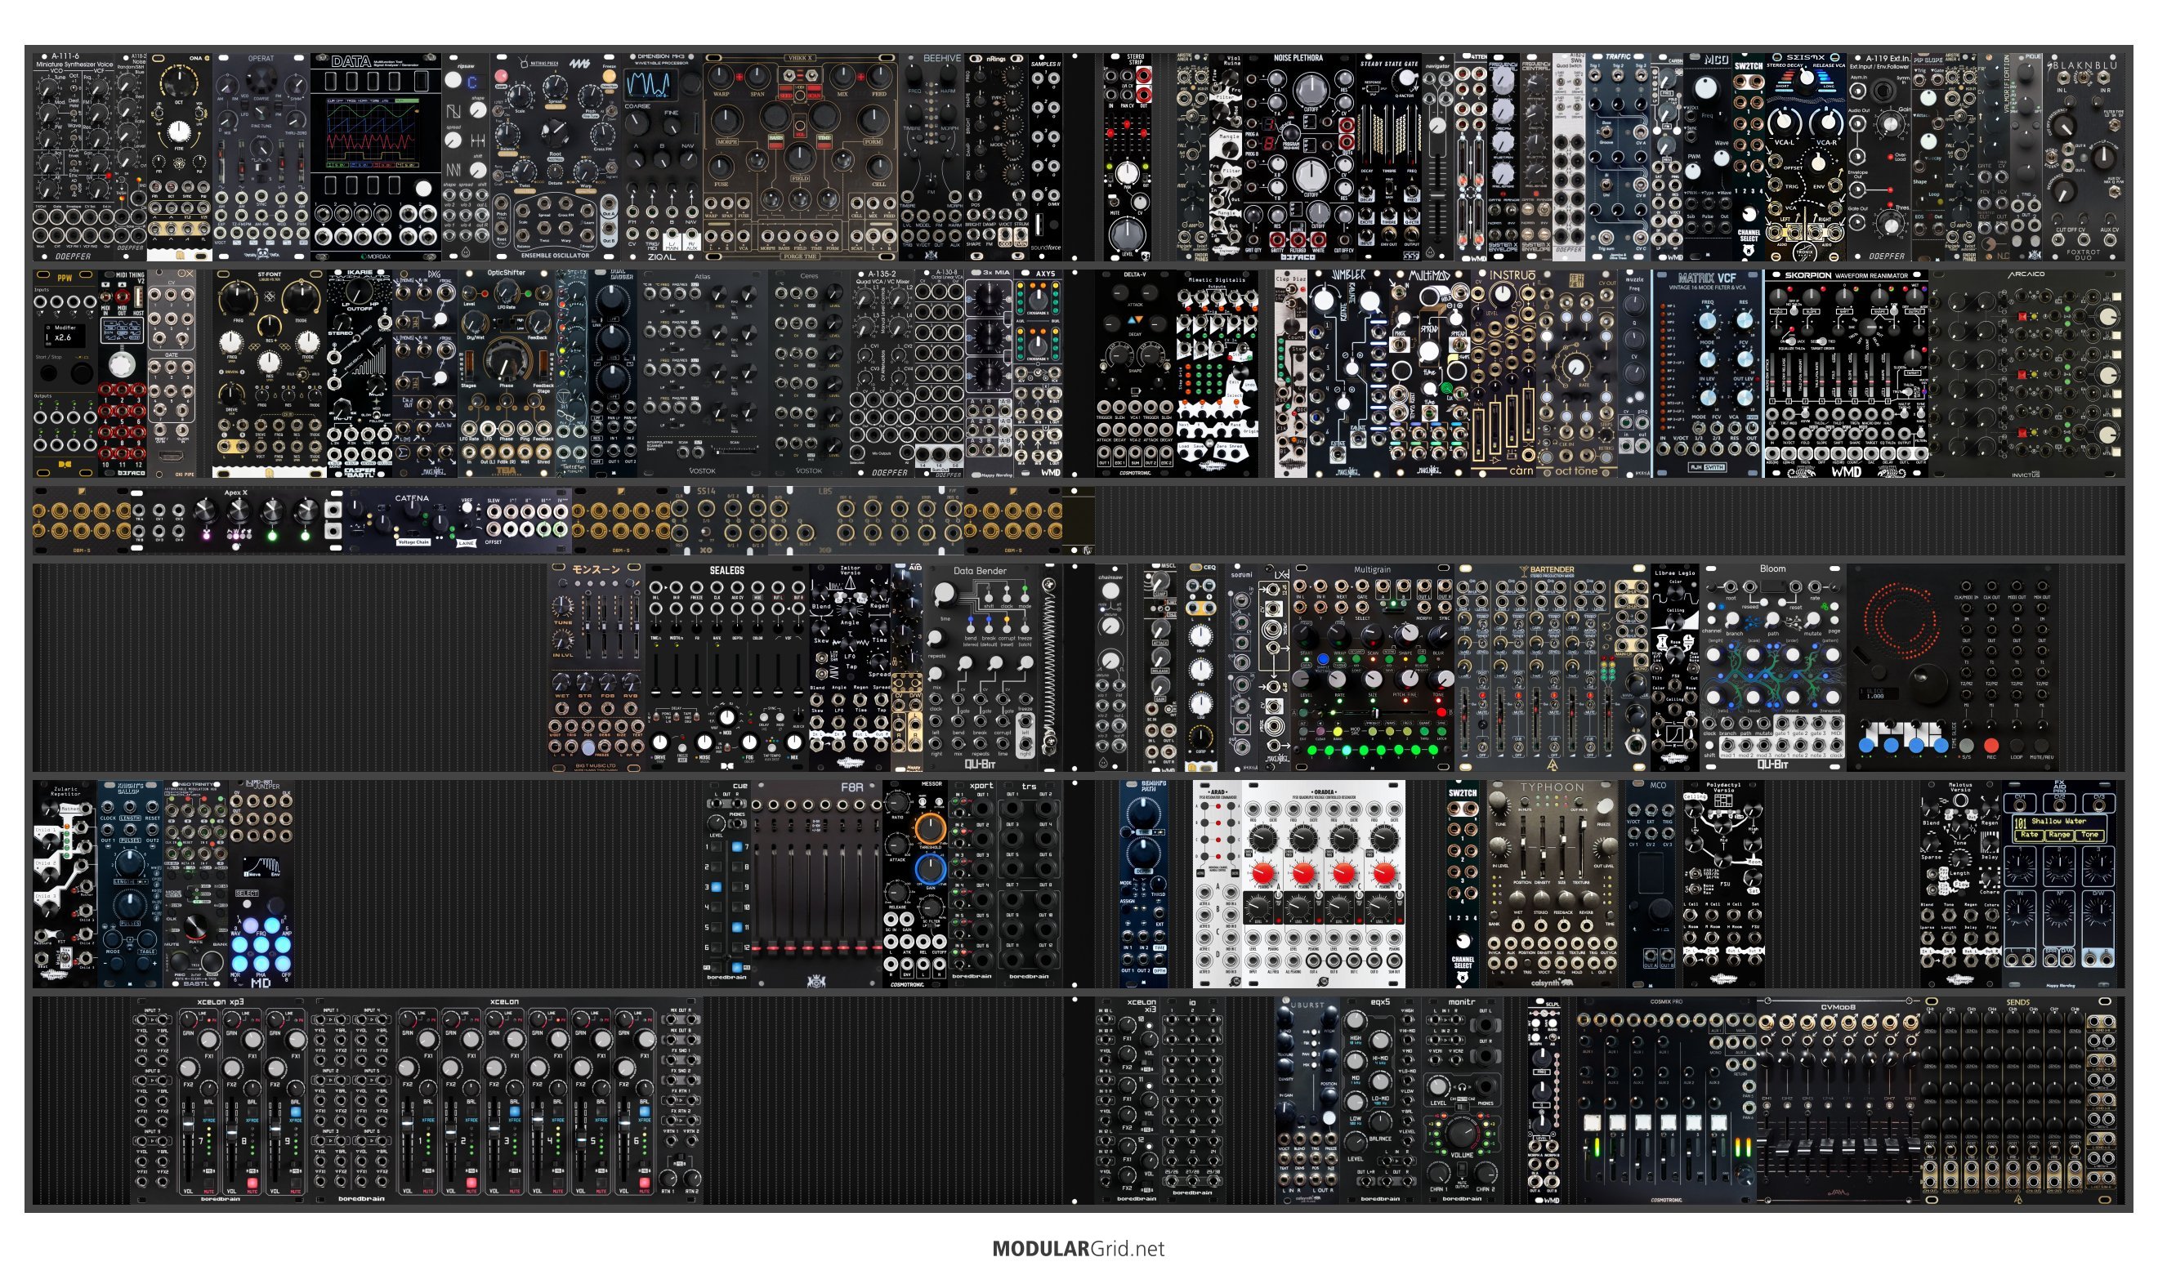Image resolution: width=2158 pixels, height=1266 pixels.
Task: Select the NEO TRINITY module
Action: (x=196, y=885)
